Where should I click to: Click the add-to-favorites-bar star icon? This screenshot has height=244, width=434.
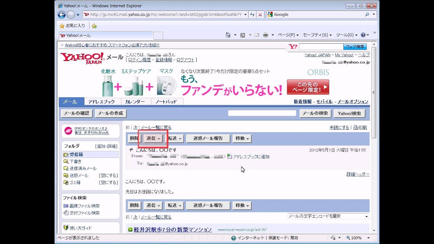(94, 26)
